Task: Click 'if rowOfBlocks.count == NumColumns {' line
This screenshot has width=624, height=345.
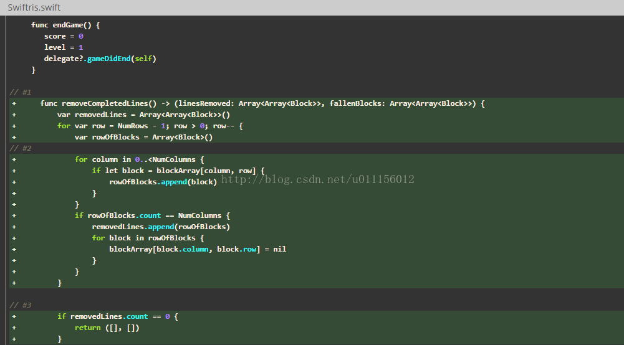Action: 153,215
